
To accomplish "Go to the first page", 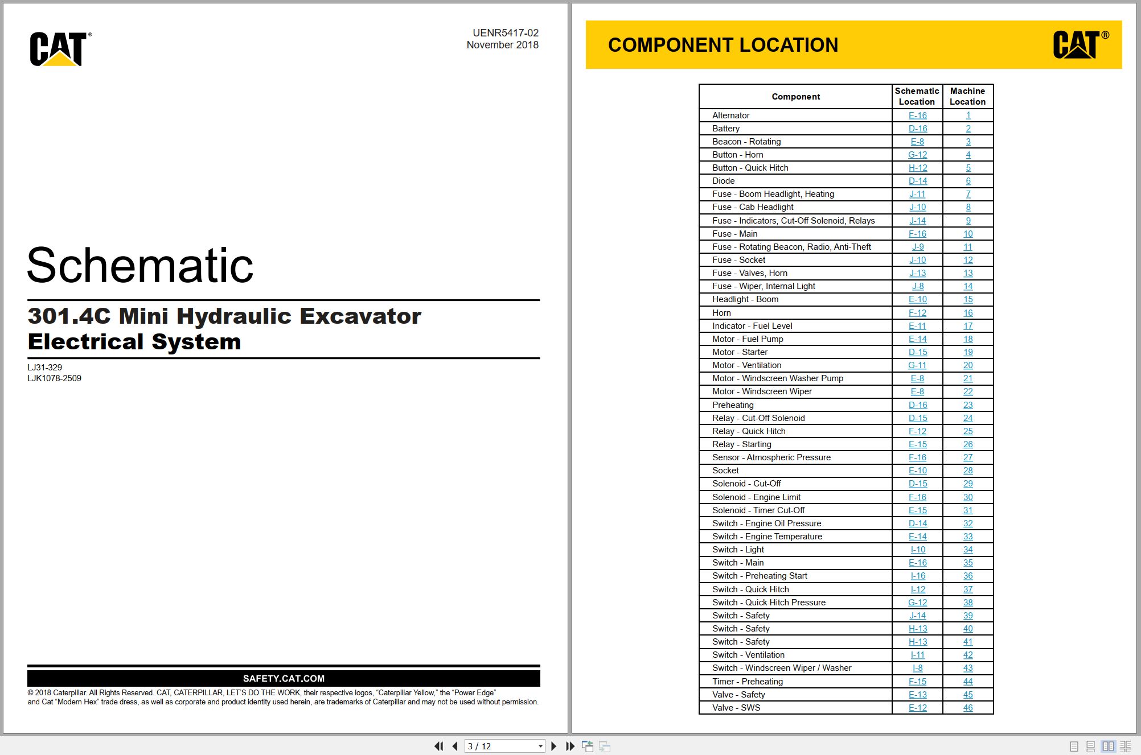I will (438, 746).
